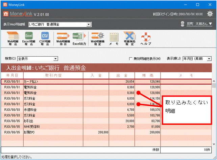Expand the 反町 太郎さん user menu arrow

click(210, 24)
